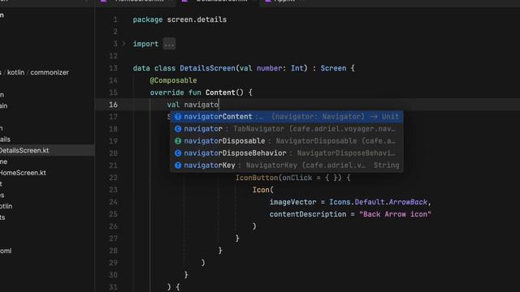This screenshot has height=292, width=520.
Task: Pick the navigatorDisposable completion entry
Action: [x=287, y=141]
